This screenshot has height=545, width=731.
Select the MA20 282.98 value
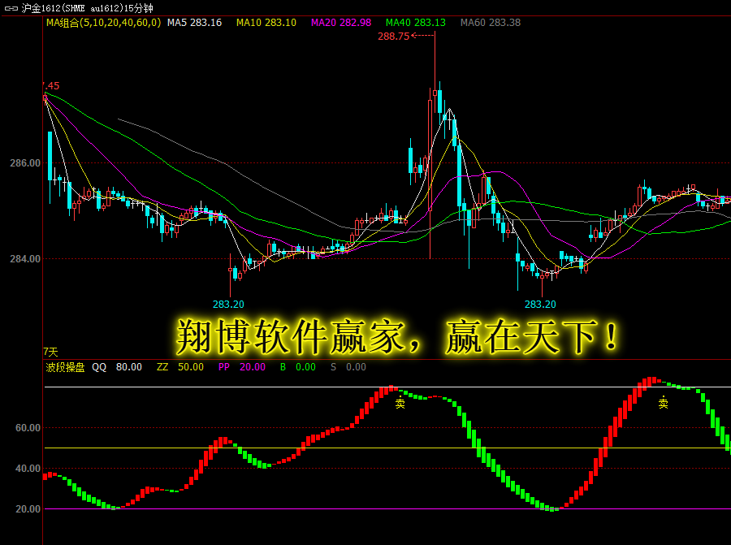pyautogui.click(x=341, y=23)
